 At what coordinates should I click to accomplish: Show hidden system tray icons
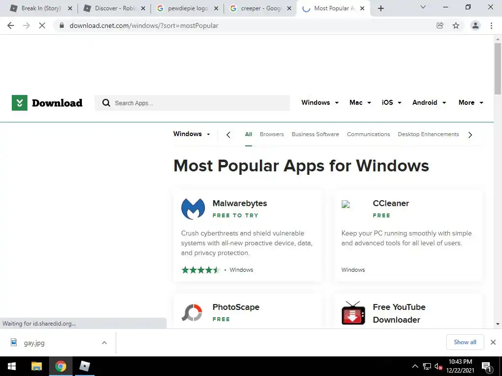[415, 366]
